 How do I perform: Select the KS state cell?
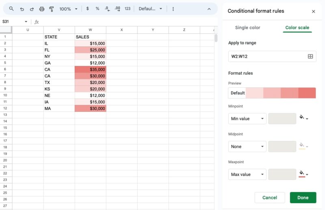(59, 89)
